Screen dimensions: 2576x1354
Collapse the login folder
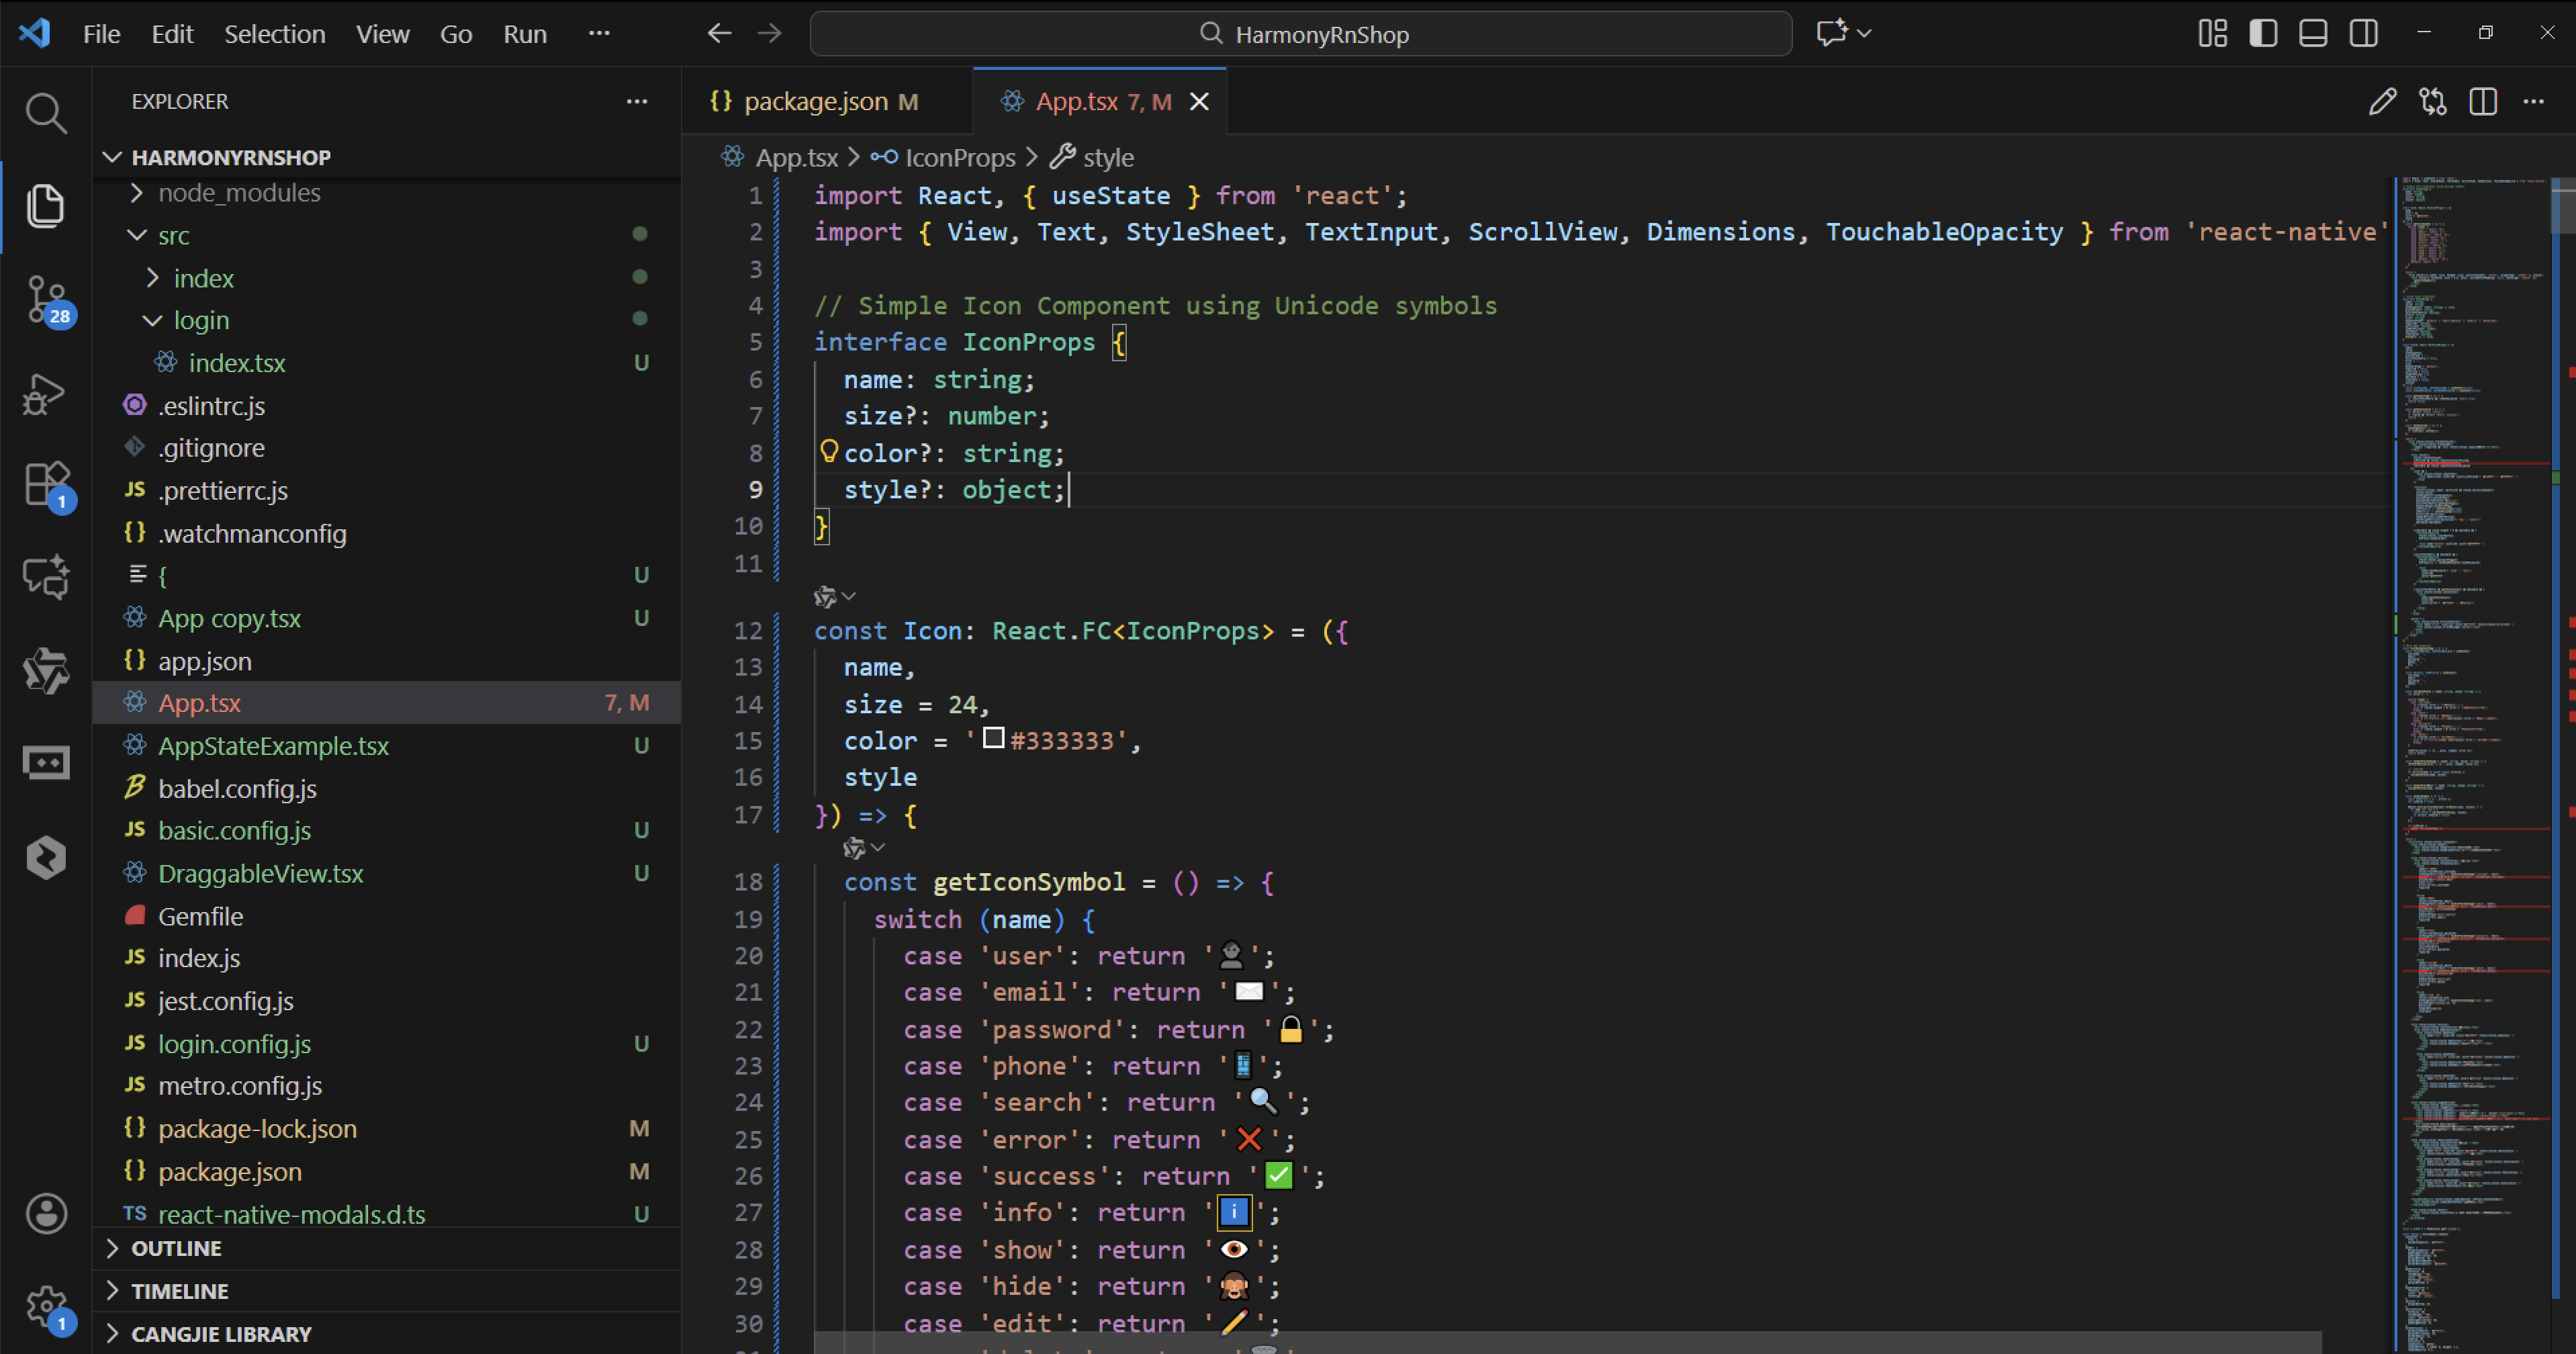click(201, 320)
